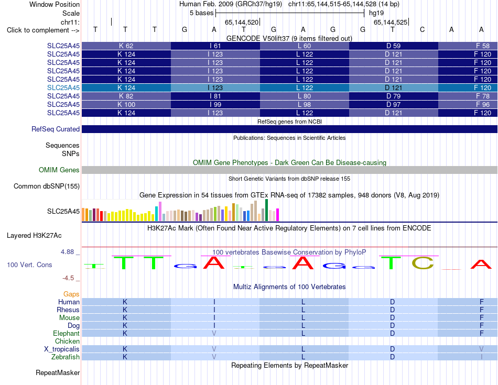This screenshot has width=498, height=385.
Task: Click the SLC25A45 label of the K 82 row
Action: [x=63, y=96]
